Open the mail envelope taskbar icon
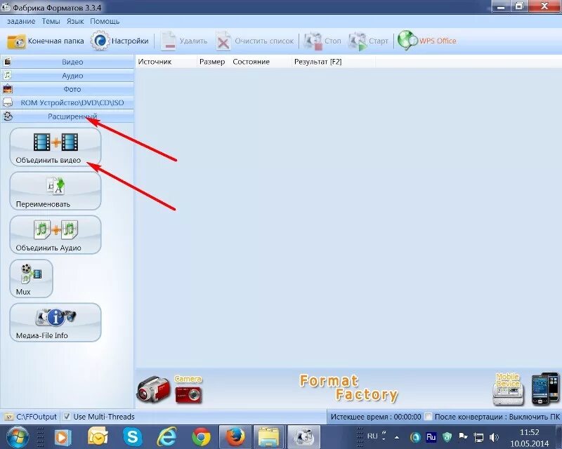 coord(98,437)
